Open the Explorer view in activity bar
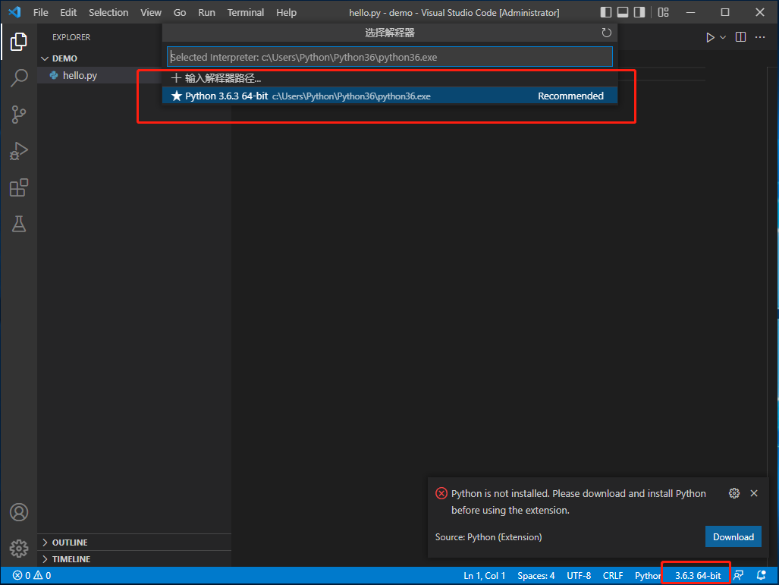 (x=18, y=42)
